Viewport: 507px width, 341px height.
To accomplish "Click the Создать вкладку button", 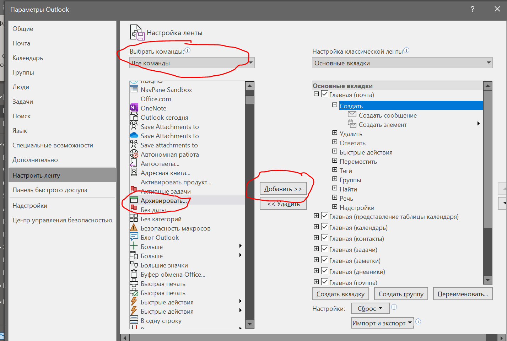I will click(340, 294).
